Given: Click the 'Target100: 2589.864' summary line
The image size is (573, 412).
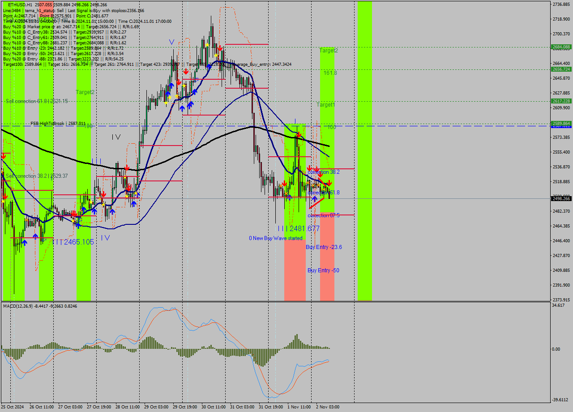Looking at the screenshot, I should coord(147,64).
